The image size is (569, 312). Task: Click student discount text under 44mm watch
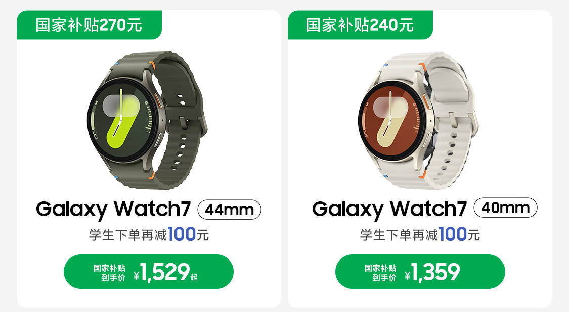[x=149, y=234]
